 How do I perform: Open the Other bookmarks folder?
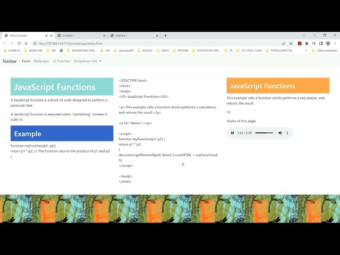[x=325, y=50]
